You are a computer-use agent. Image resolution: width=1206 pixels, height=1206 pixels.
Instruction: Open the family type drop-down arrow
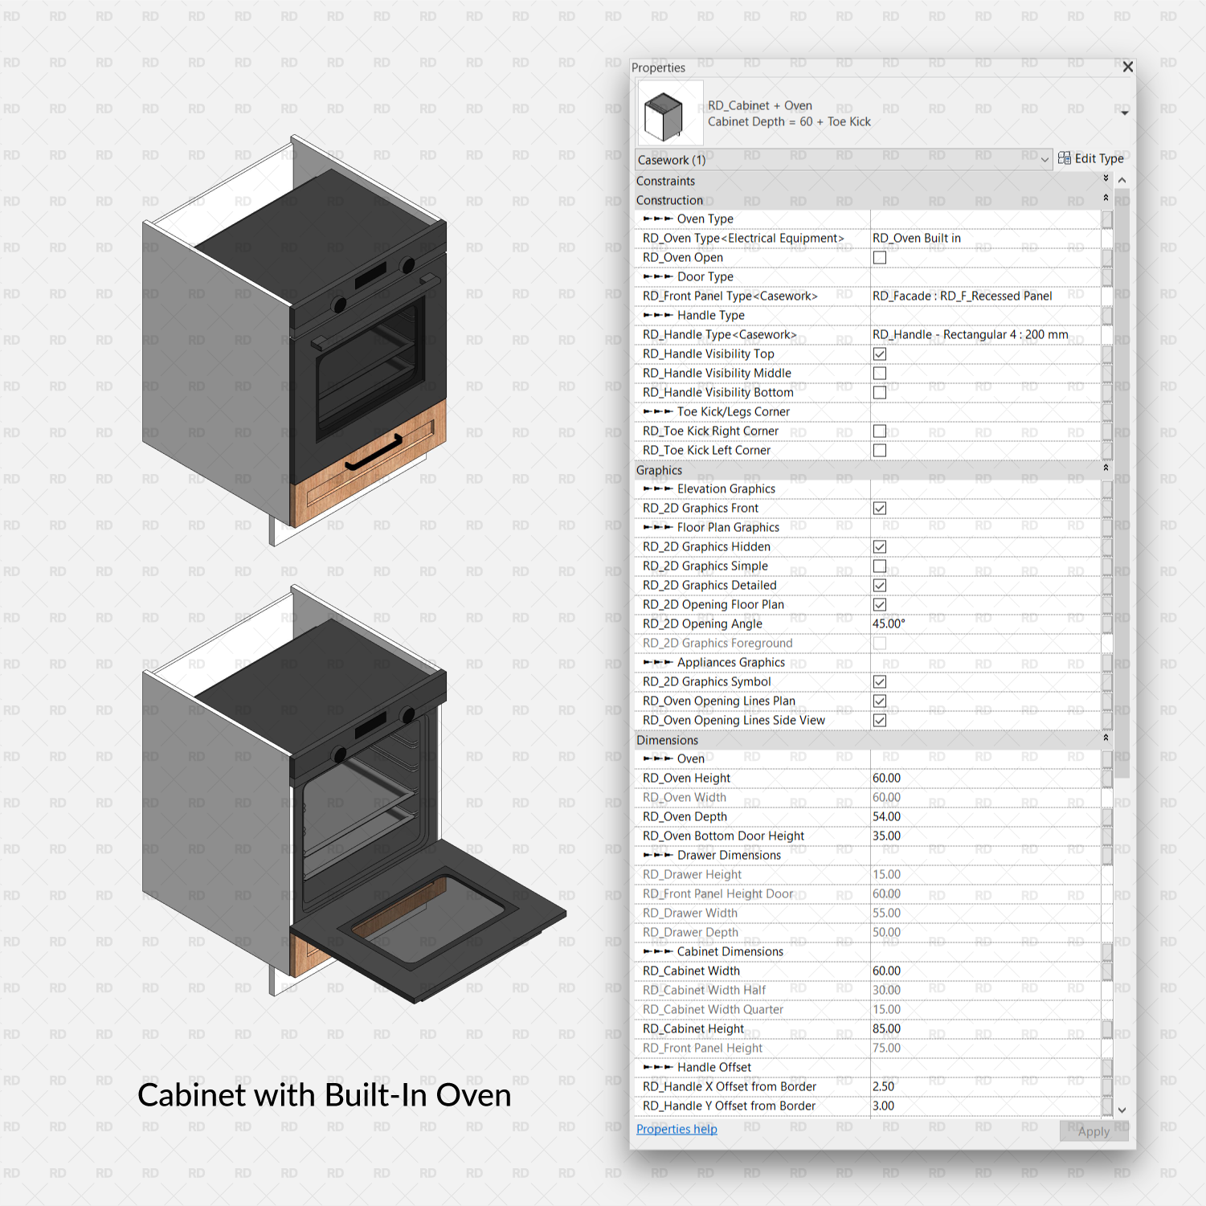click(x=1123, y=112)
